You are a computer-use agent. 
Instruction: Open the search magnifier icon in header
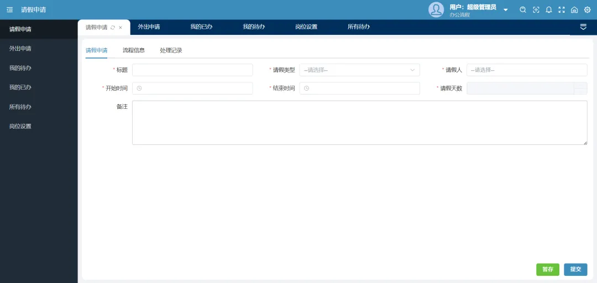tap(523, 10)
